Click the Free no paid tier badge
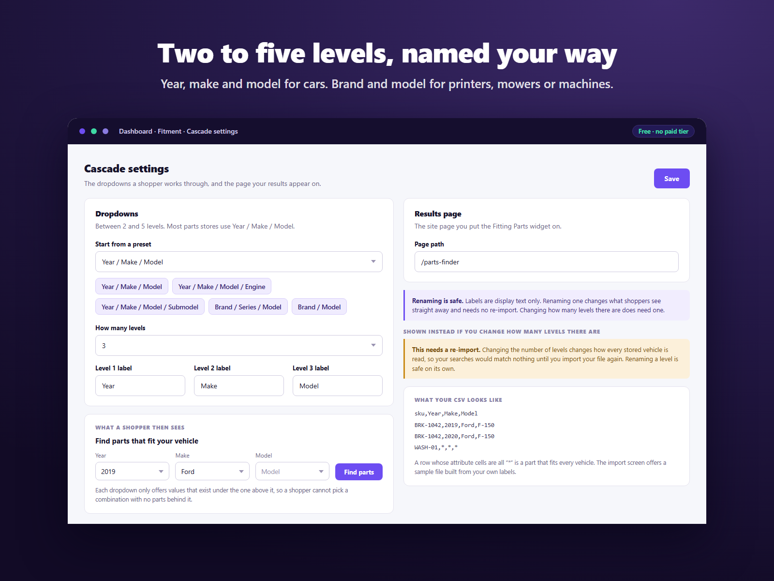The height and width of the screenshot is (581, 774). point(663,131)
